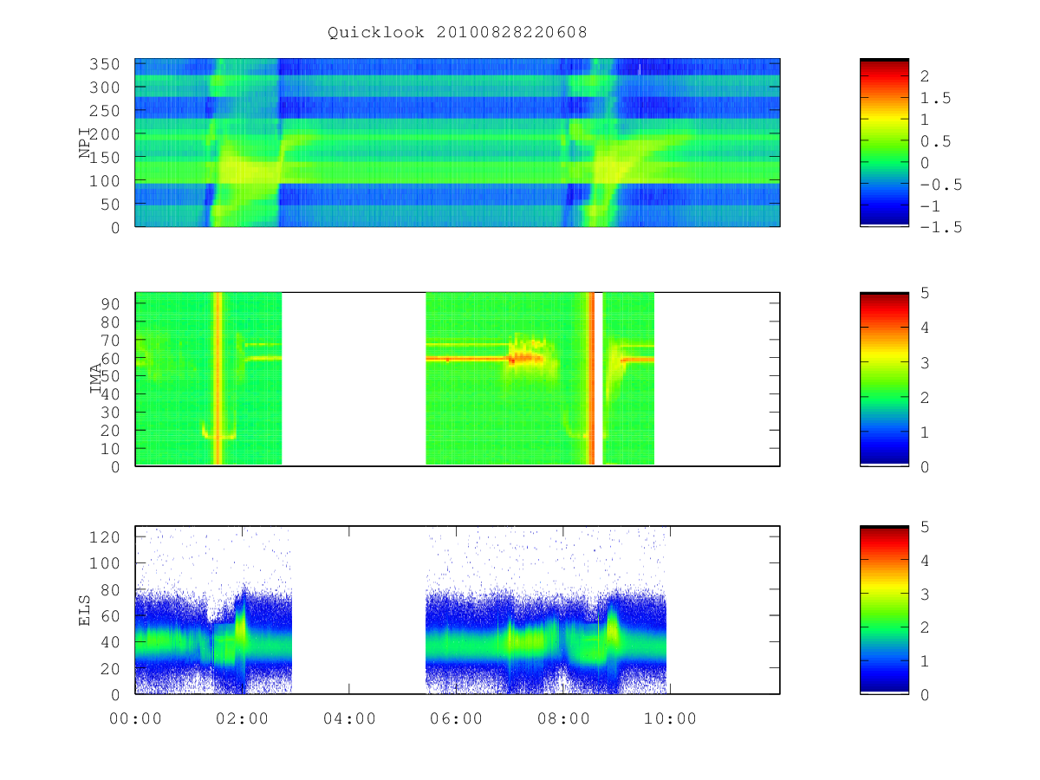This screenshot has width=1040, height=780.
Task: Click the 02:00 time axis label
Action: [x=242, y=718]
